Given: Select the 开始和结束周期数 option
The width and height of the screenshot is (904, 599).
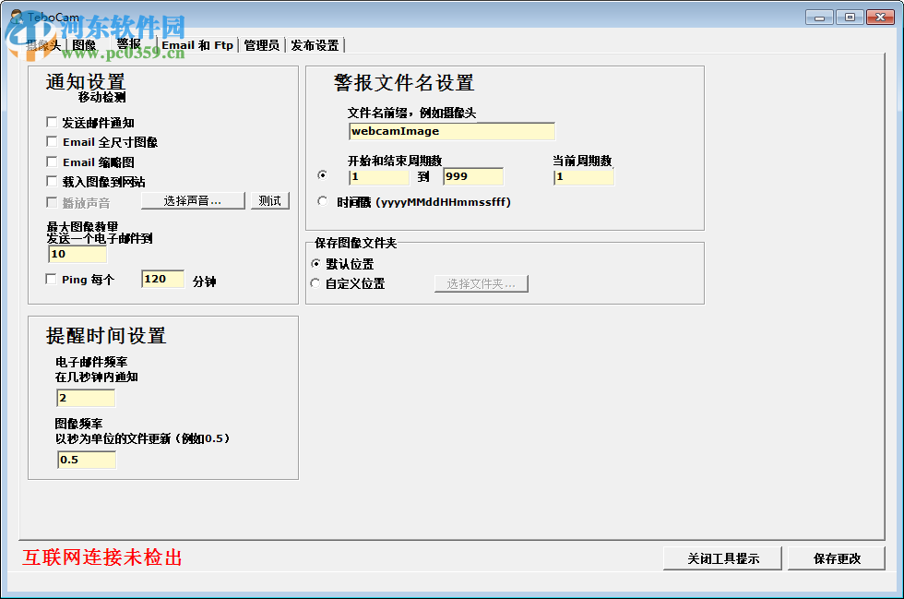Looking at the screenshot, I should pyautogui.click(x=323, y=175).
